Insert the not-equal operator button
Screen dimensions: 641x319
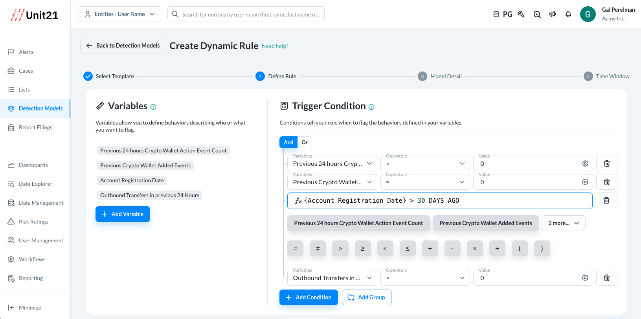(318, 248)
